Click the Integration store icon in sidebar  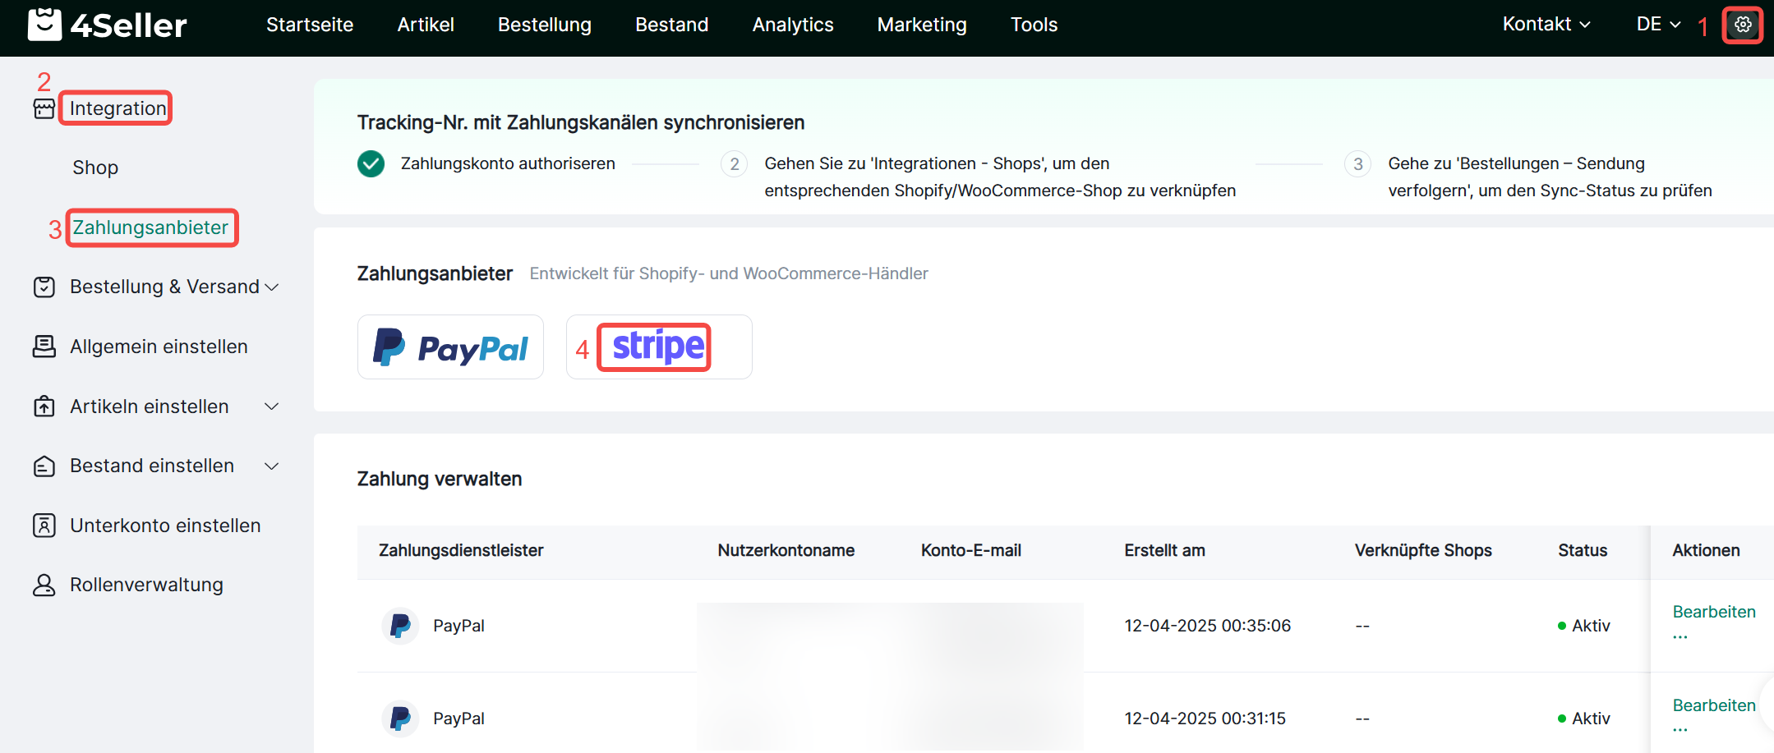pos(44,108)
